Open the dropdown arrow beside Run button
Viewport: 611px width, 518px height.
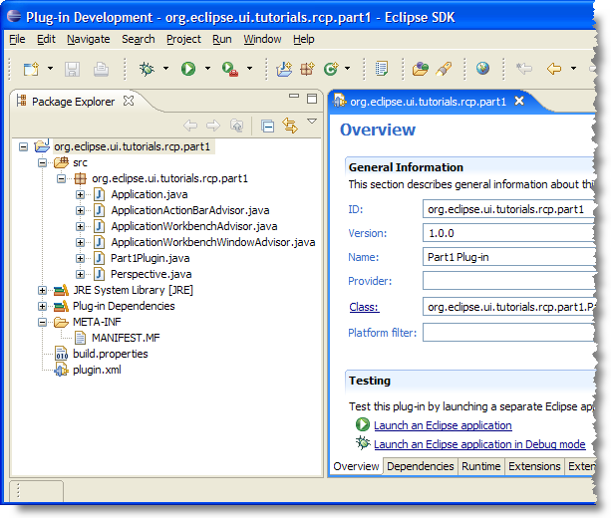pyautogui.click(x=207, y=69)
